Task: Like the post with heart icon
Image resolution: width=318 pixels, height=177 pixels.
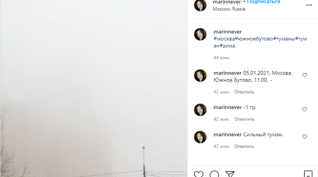Action: 199,174
